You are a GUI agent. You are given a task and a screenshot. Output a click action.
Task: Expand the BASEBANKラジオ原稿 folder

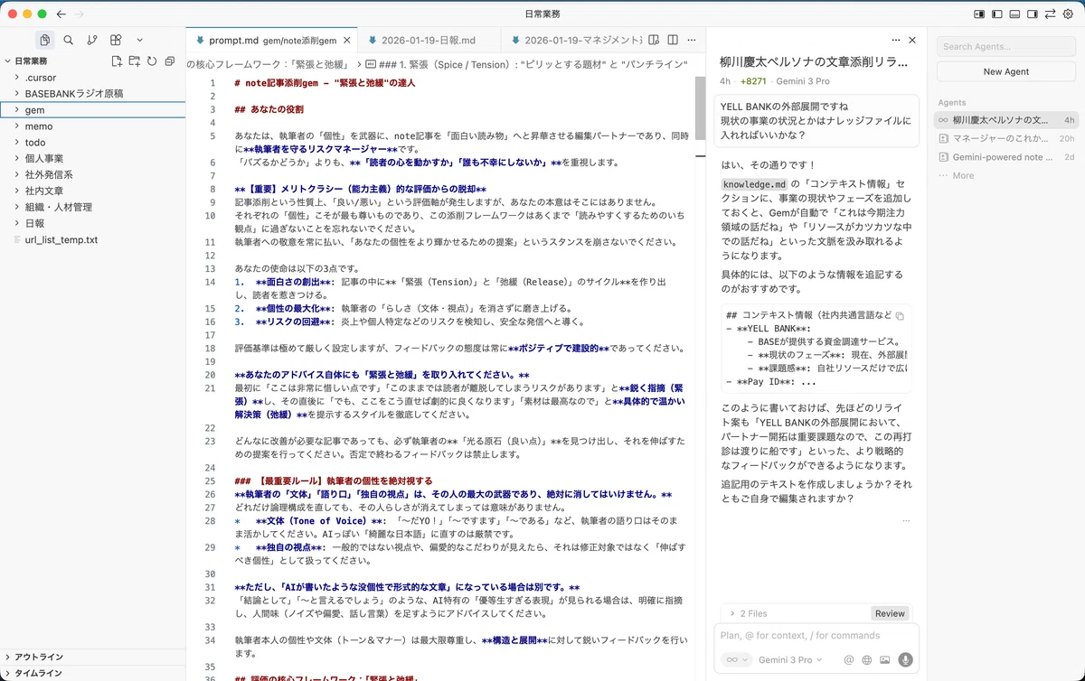(92, 94)
